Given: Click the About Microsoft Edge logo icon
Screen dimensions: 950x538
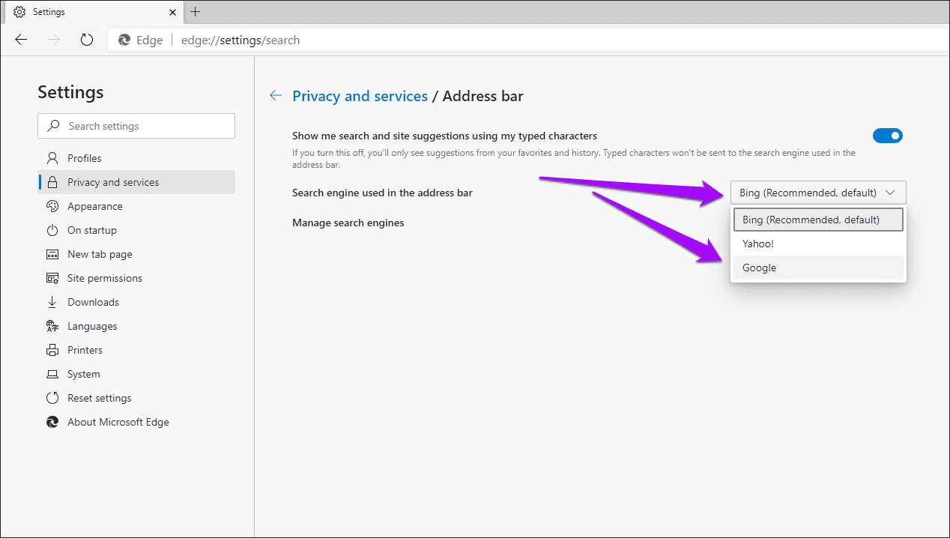Looking at the screenshot, I should pyautogui.click(x=52, y=422).
